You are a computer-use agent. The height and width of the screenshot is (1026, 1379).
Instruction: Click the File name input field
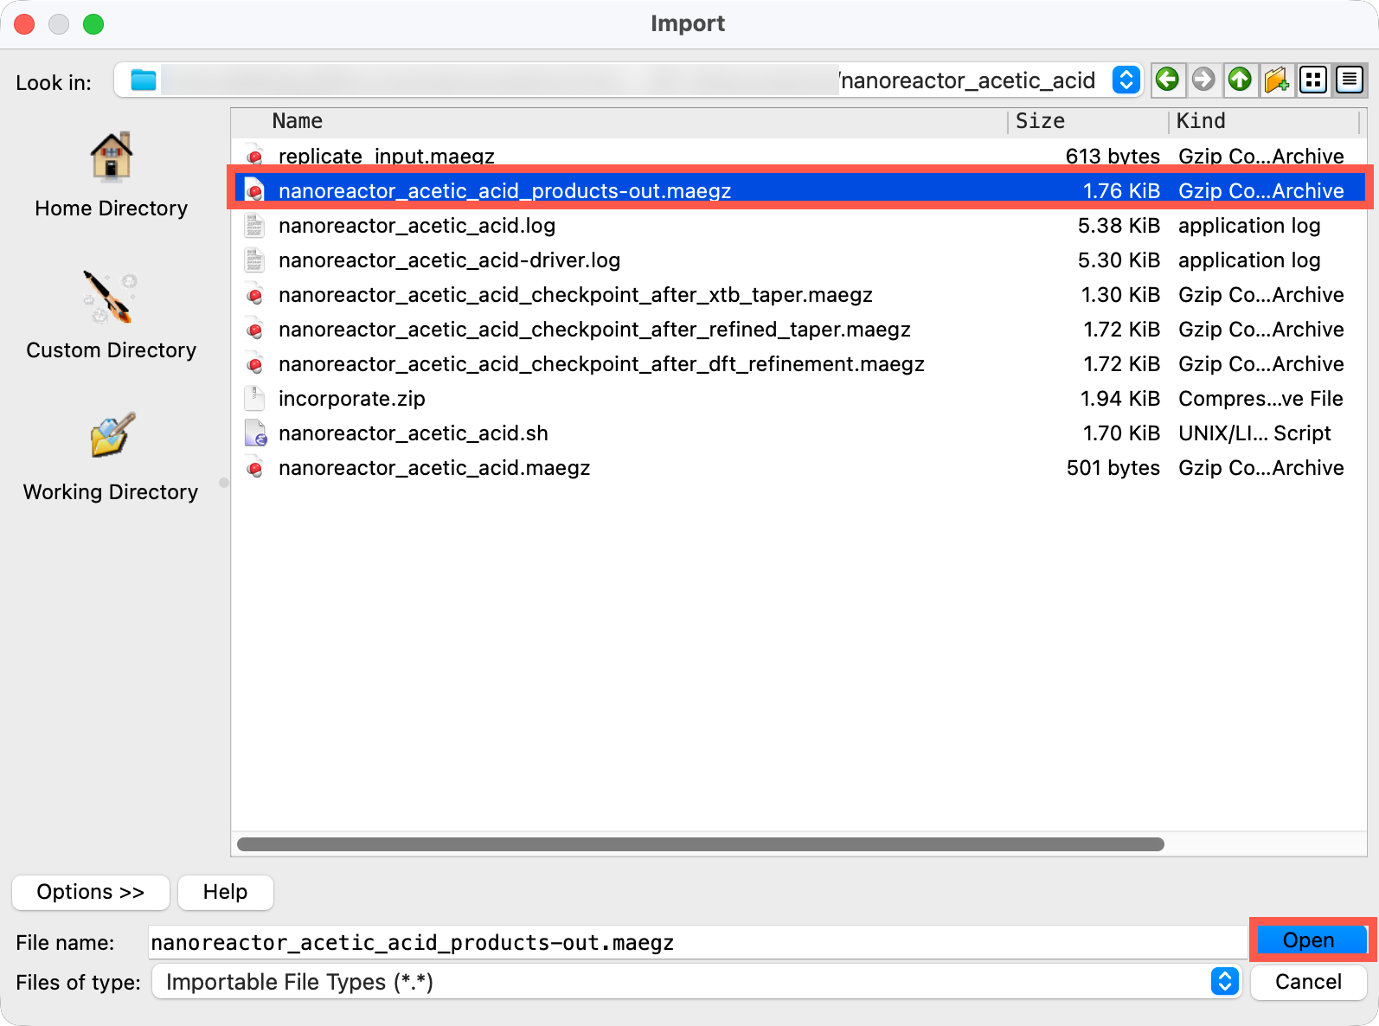(697, 942)
